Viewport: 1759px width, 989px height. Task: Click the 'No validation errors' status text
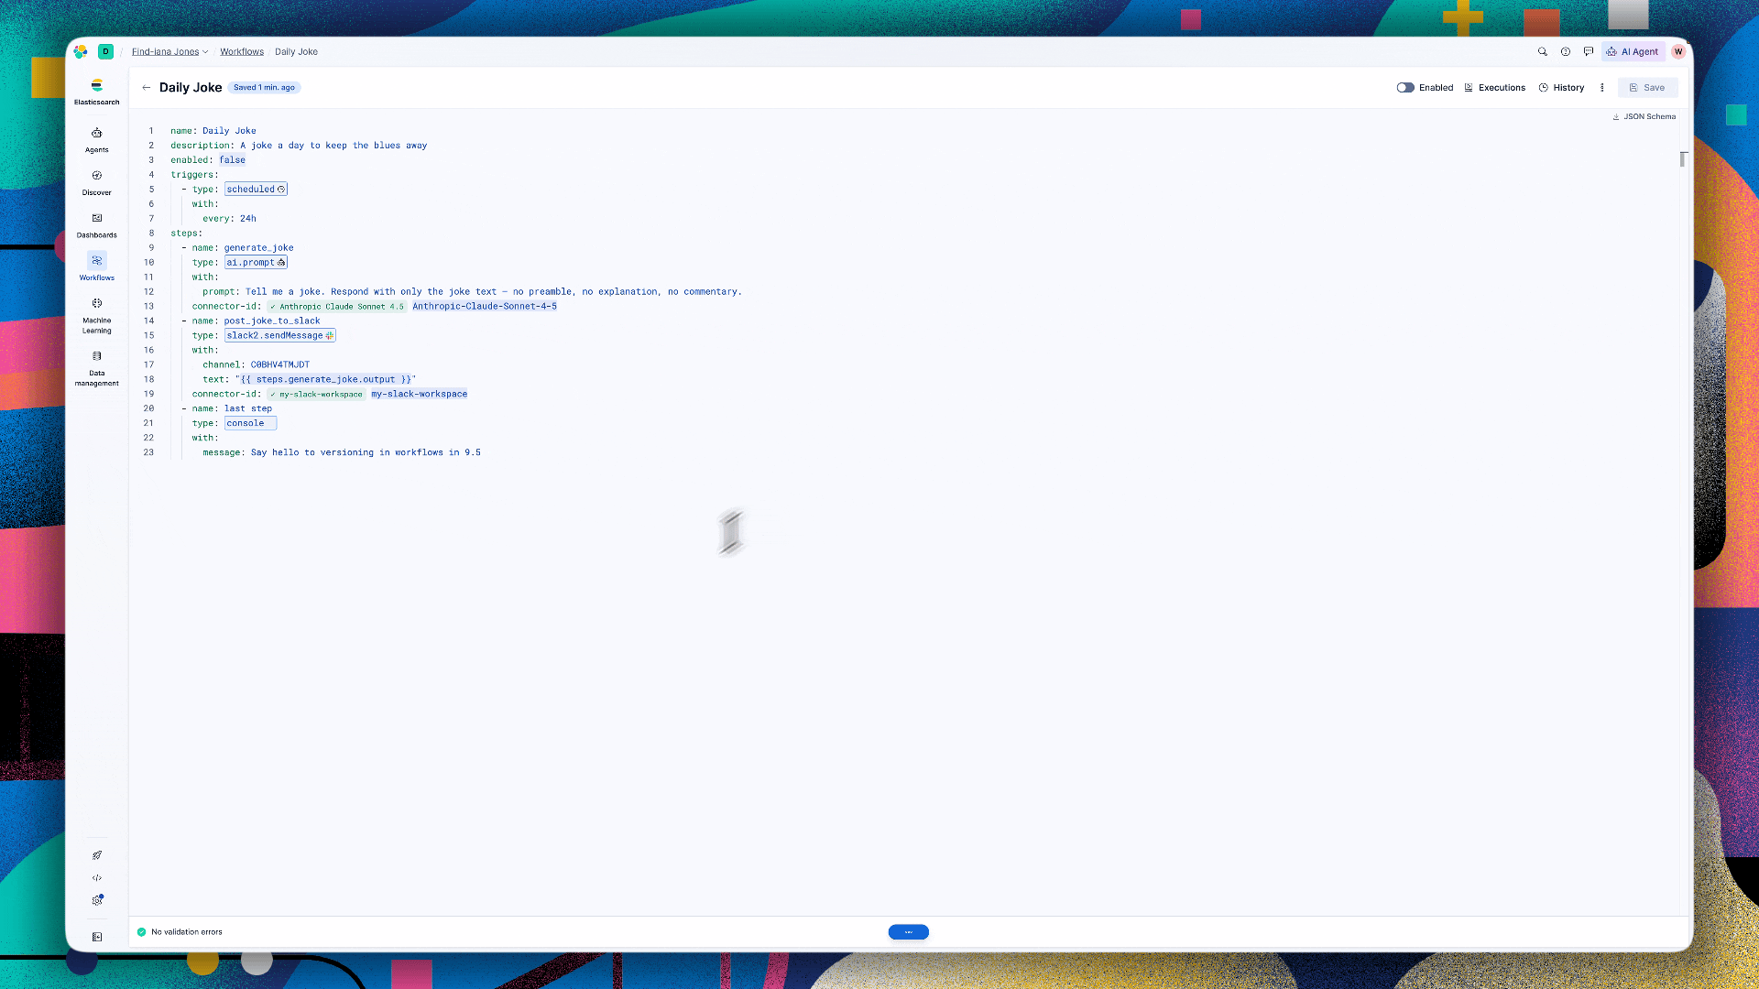tap(187, 932)
